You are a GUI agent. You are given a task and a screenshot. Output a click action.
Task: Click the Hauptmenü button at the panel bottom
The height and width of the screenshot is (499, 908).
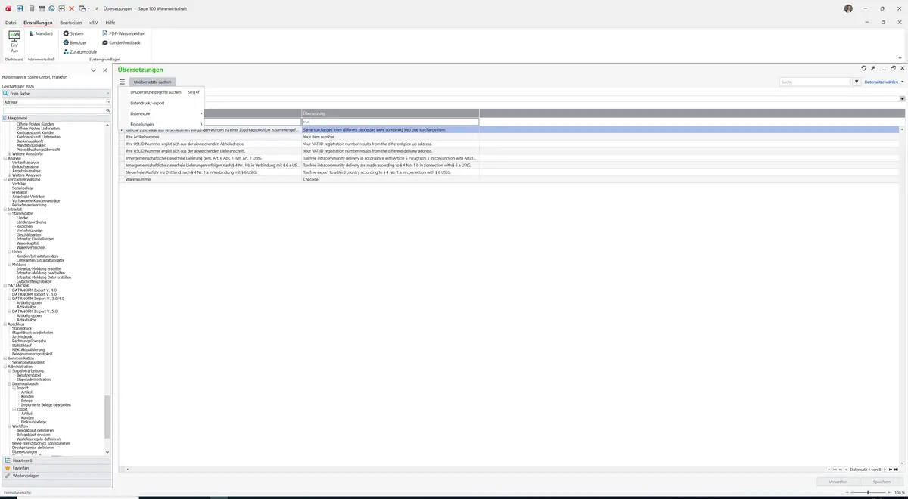coord(56,460)
